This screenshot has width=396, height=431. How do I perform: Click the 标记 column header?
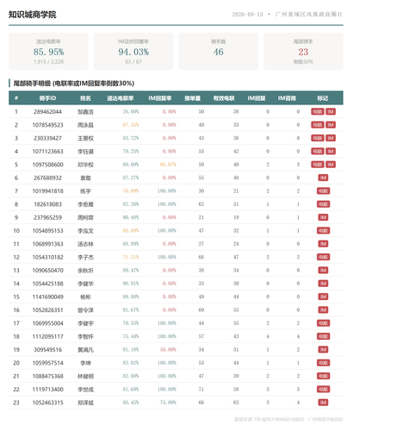[323, 98]
